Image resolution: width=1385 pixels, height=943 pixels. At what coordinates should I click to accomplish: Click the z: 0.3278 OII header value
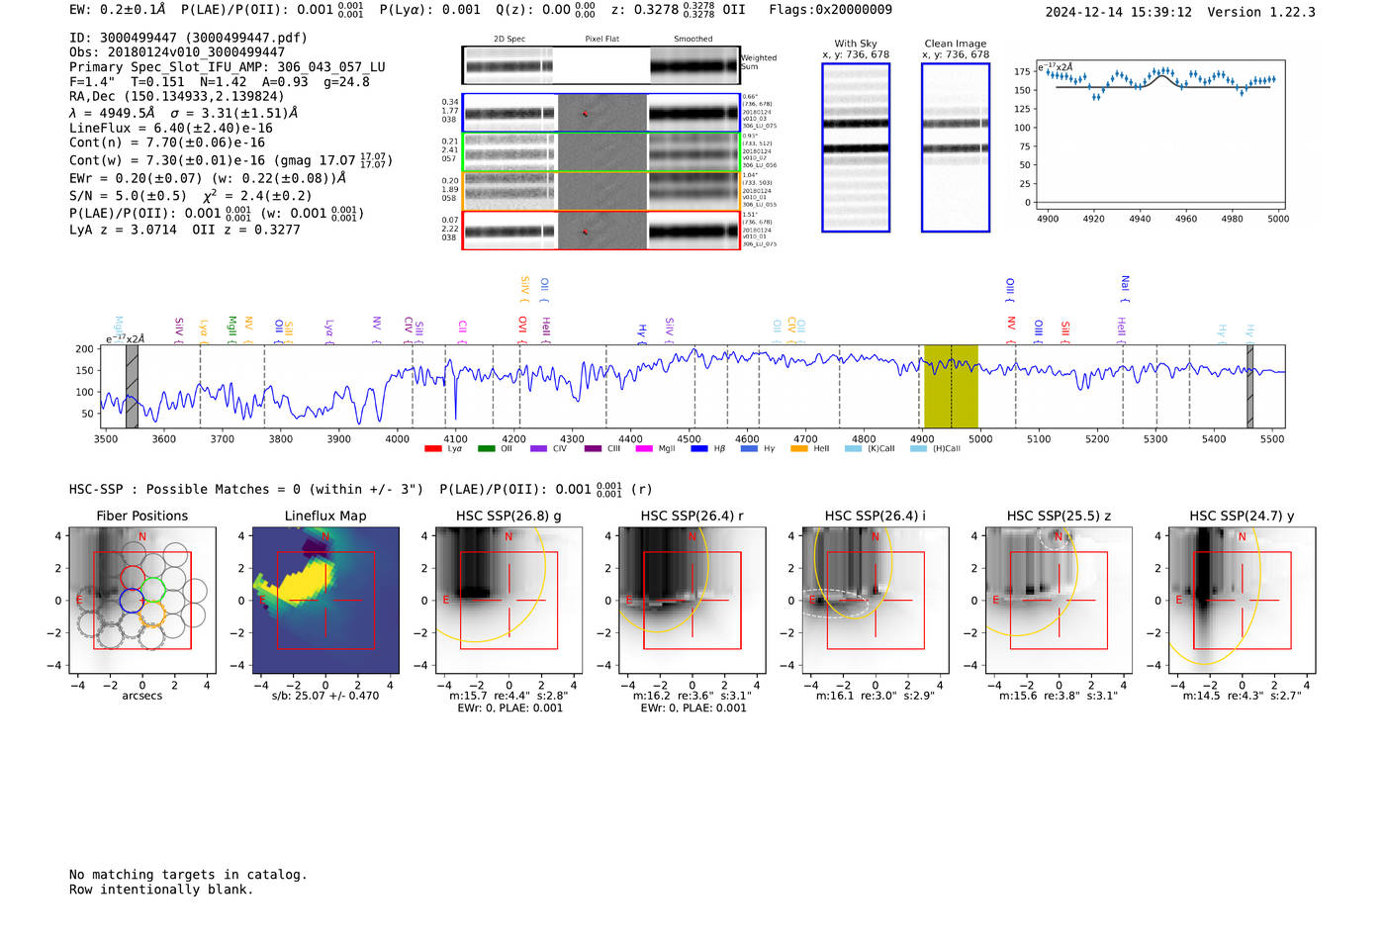click(x=679, y=10)
